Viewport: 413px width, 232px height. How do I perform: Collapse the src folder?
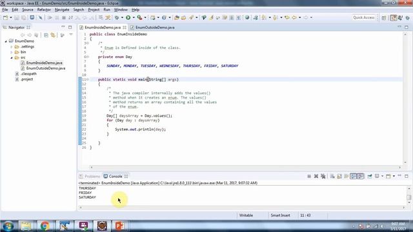click(x=12, y=57)
